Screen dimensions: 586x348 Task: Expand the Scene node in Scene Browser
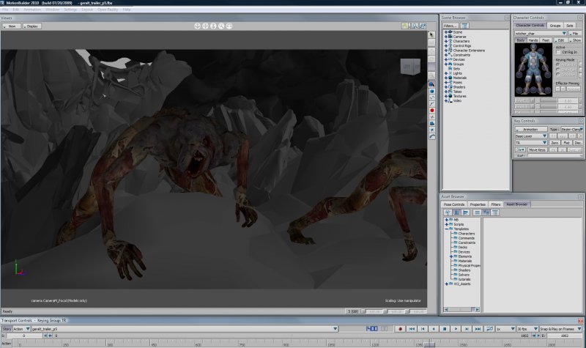click(x=445, y=32)
